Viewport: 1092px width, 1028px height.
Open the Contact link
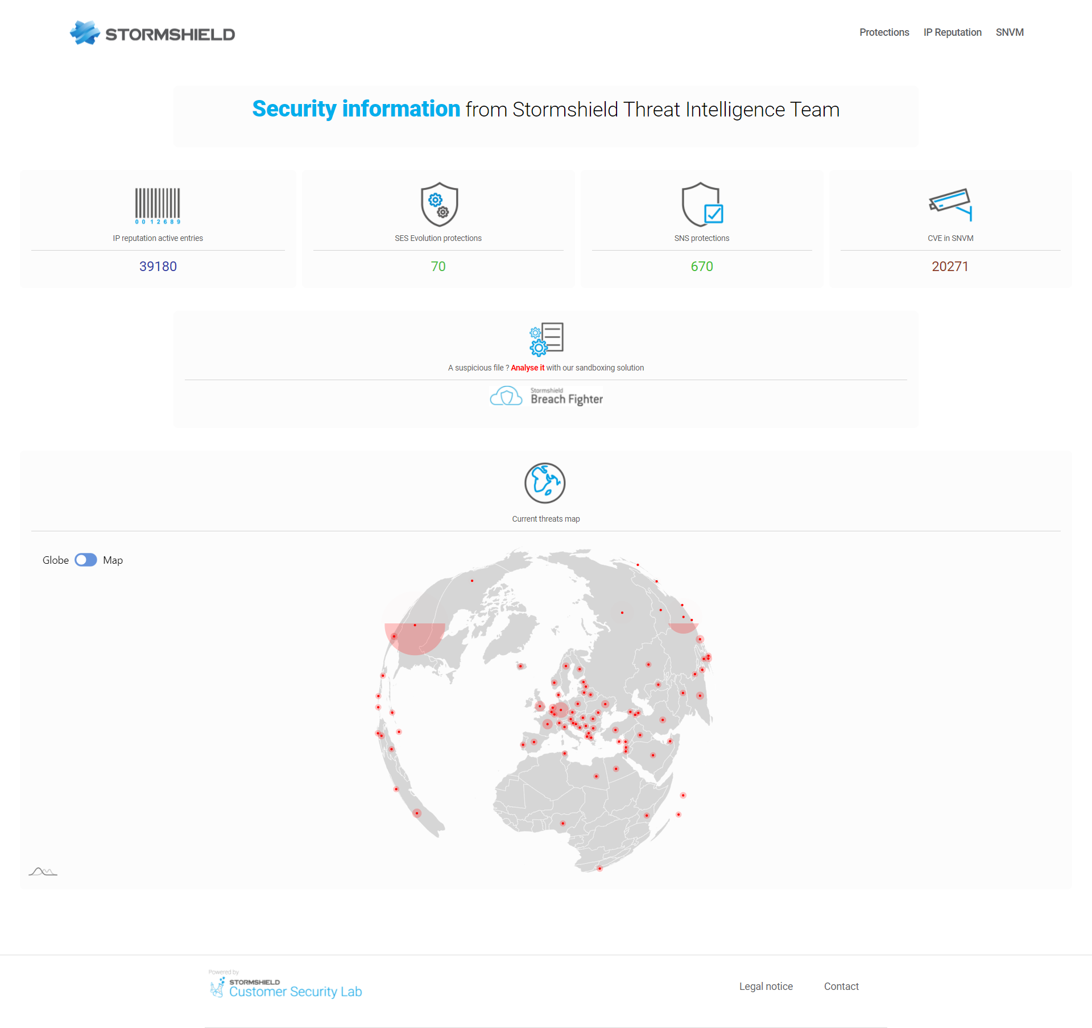[841, 987]
